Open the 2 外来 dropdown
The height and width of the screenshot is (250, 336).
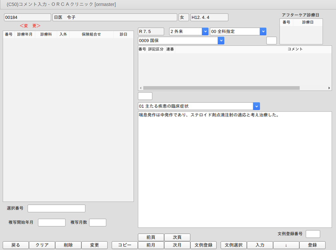[205, 31]
